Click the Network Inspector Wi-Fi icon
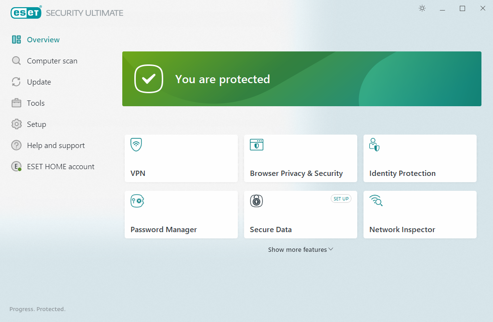The width and height of the screenshot is (493, 322). (376, 200)
